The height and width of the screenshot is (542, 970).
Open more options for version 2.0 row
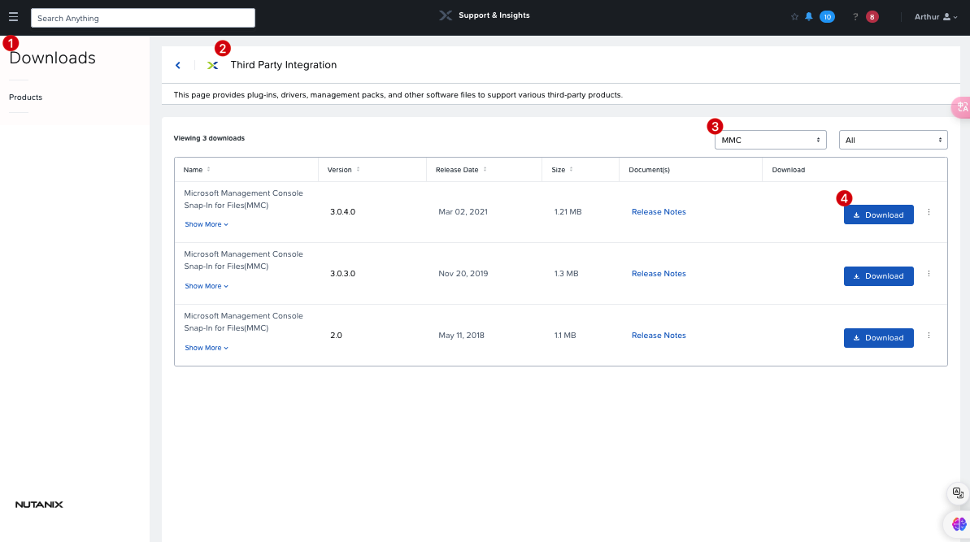(929, 336)
